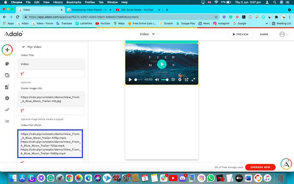Mute the video with the speaker icon
This screenshot has width=294, height=184.
click(x=157, y=80)
